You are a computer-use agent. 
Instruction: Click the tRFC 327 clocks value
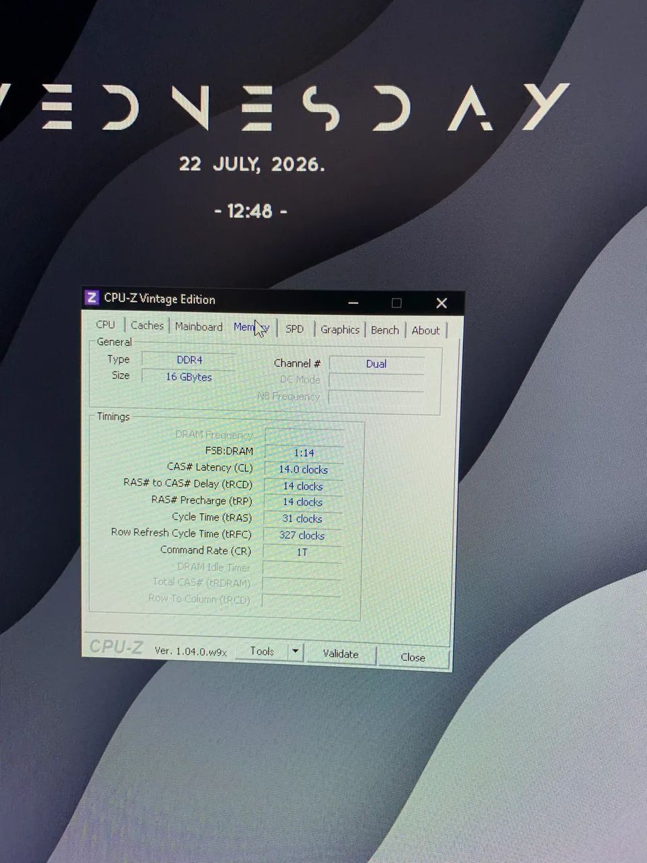[302, 536]
